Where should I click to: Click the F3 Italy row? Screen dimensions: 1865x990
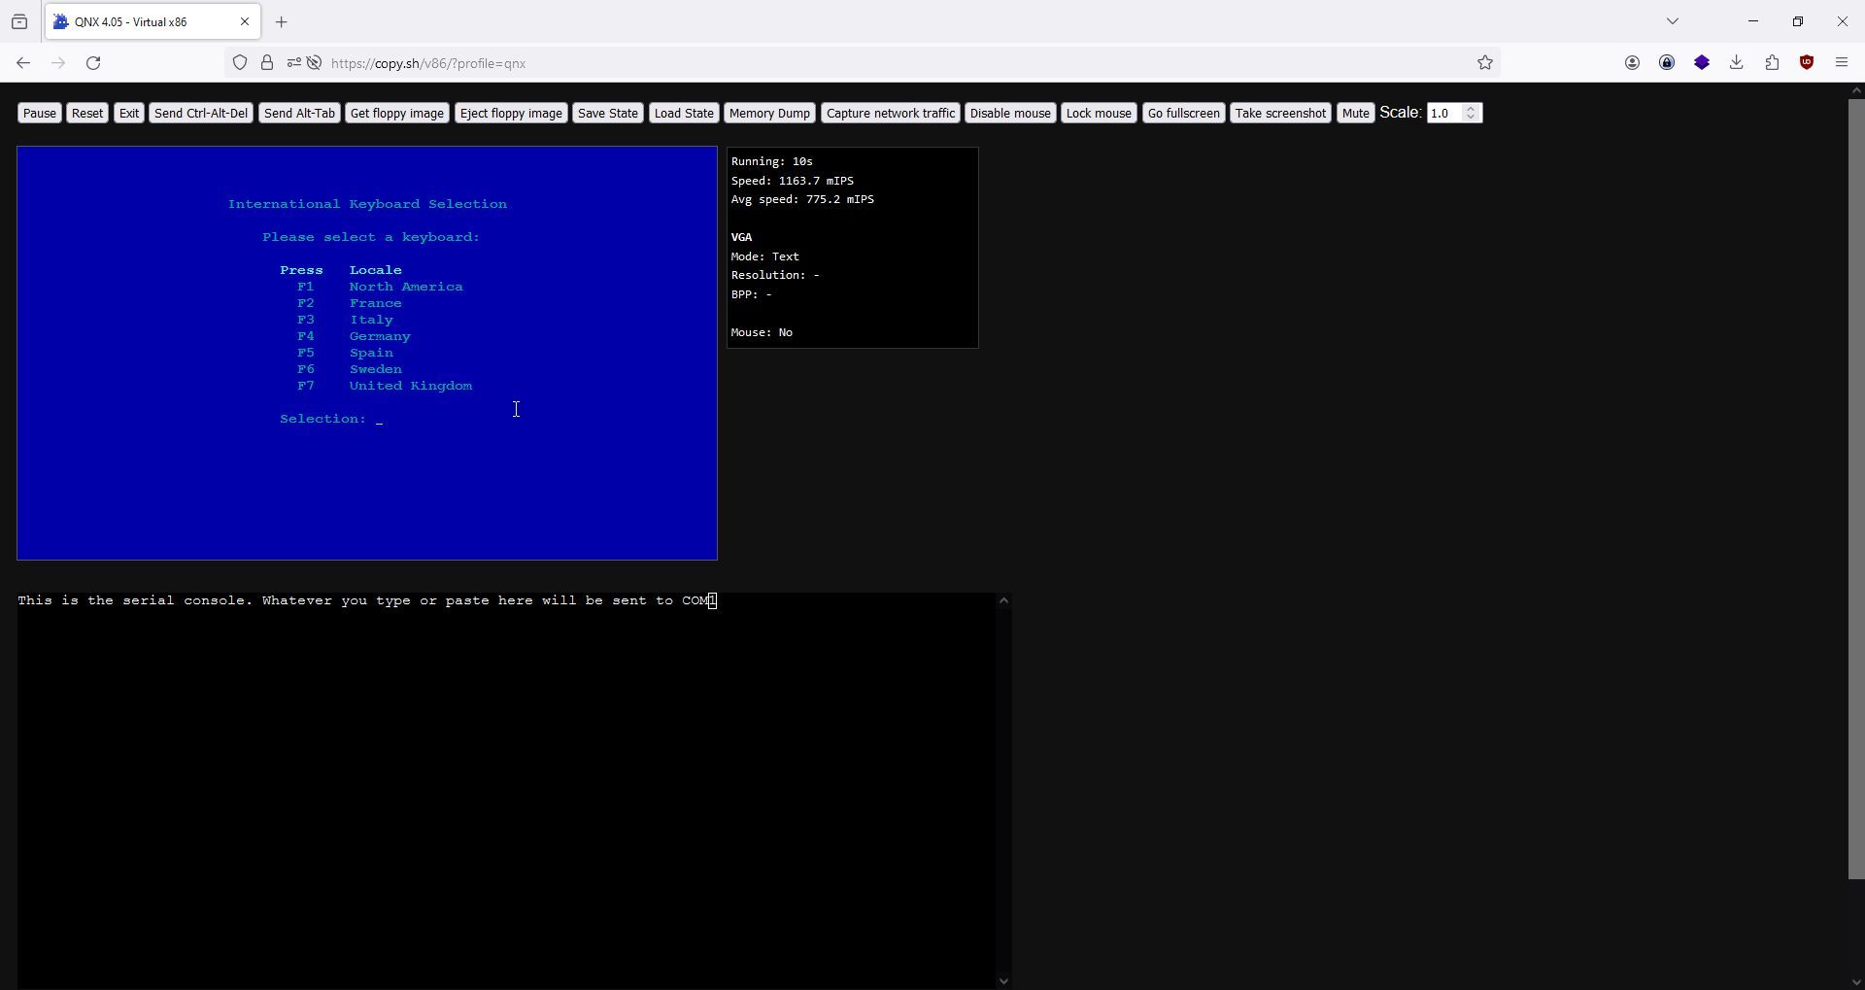pyautogui.click(x=345, y=320)
